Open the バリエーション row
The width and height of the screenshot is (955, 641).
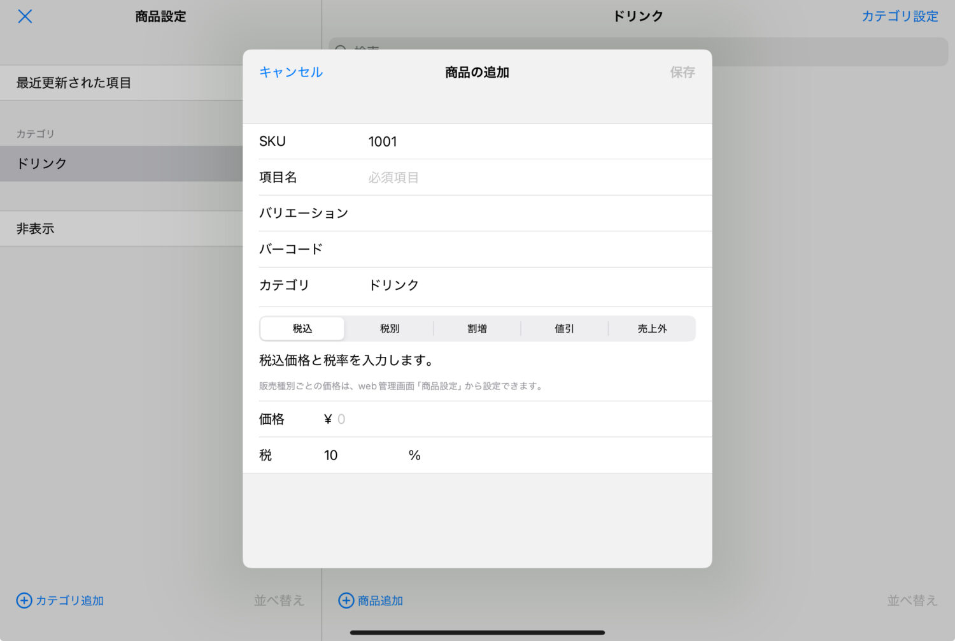(477, 213)
